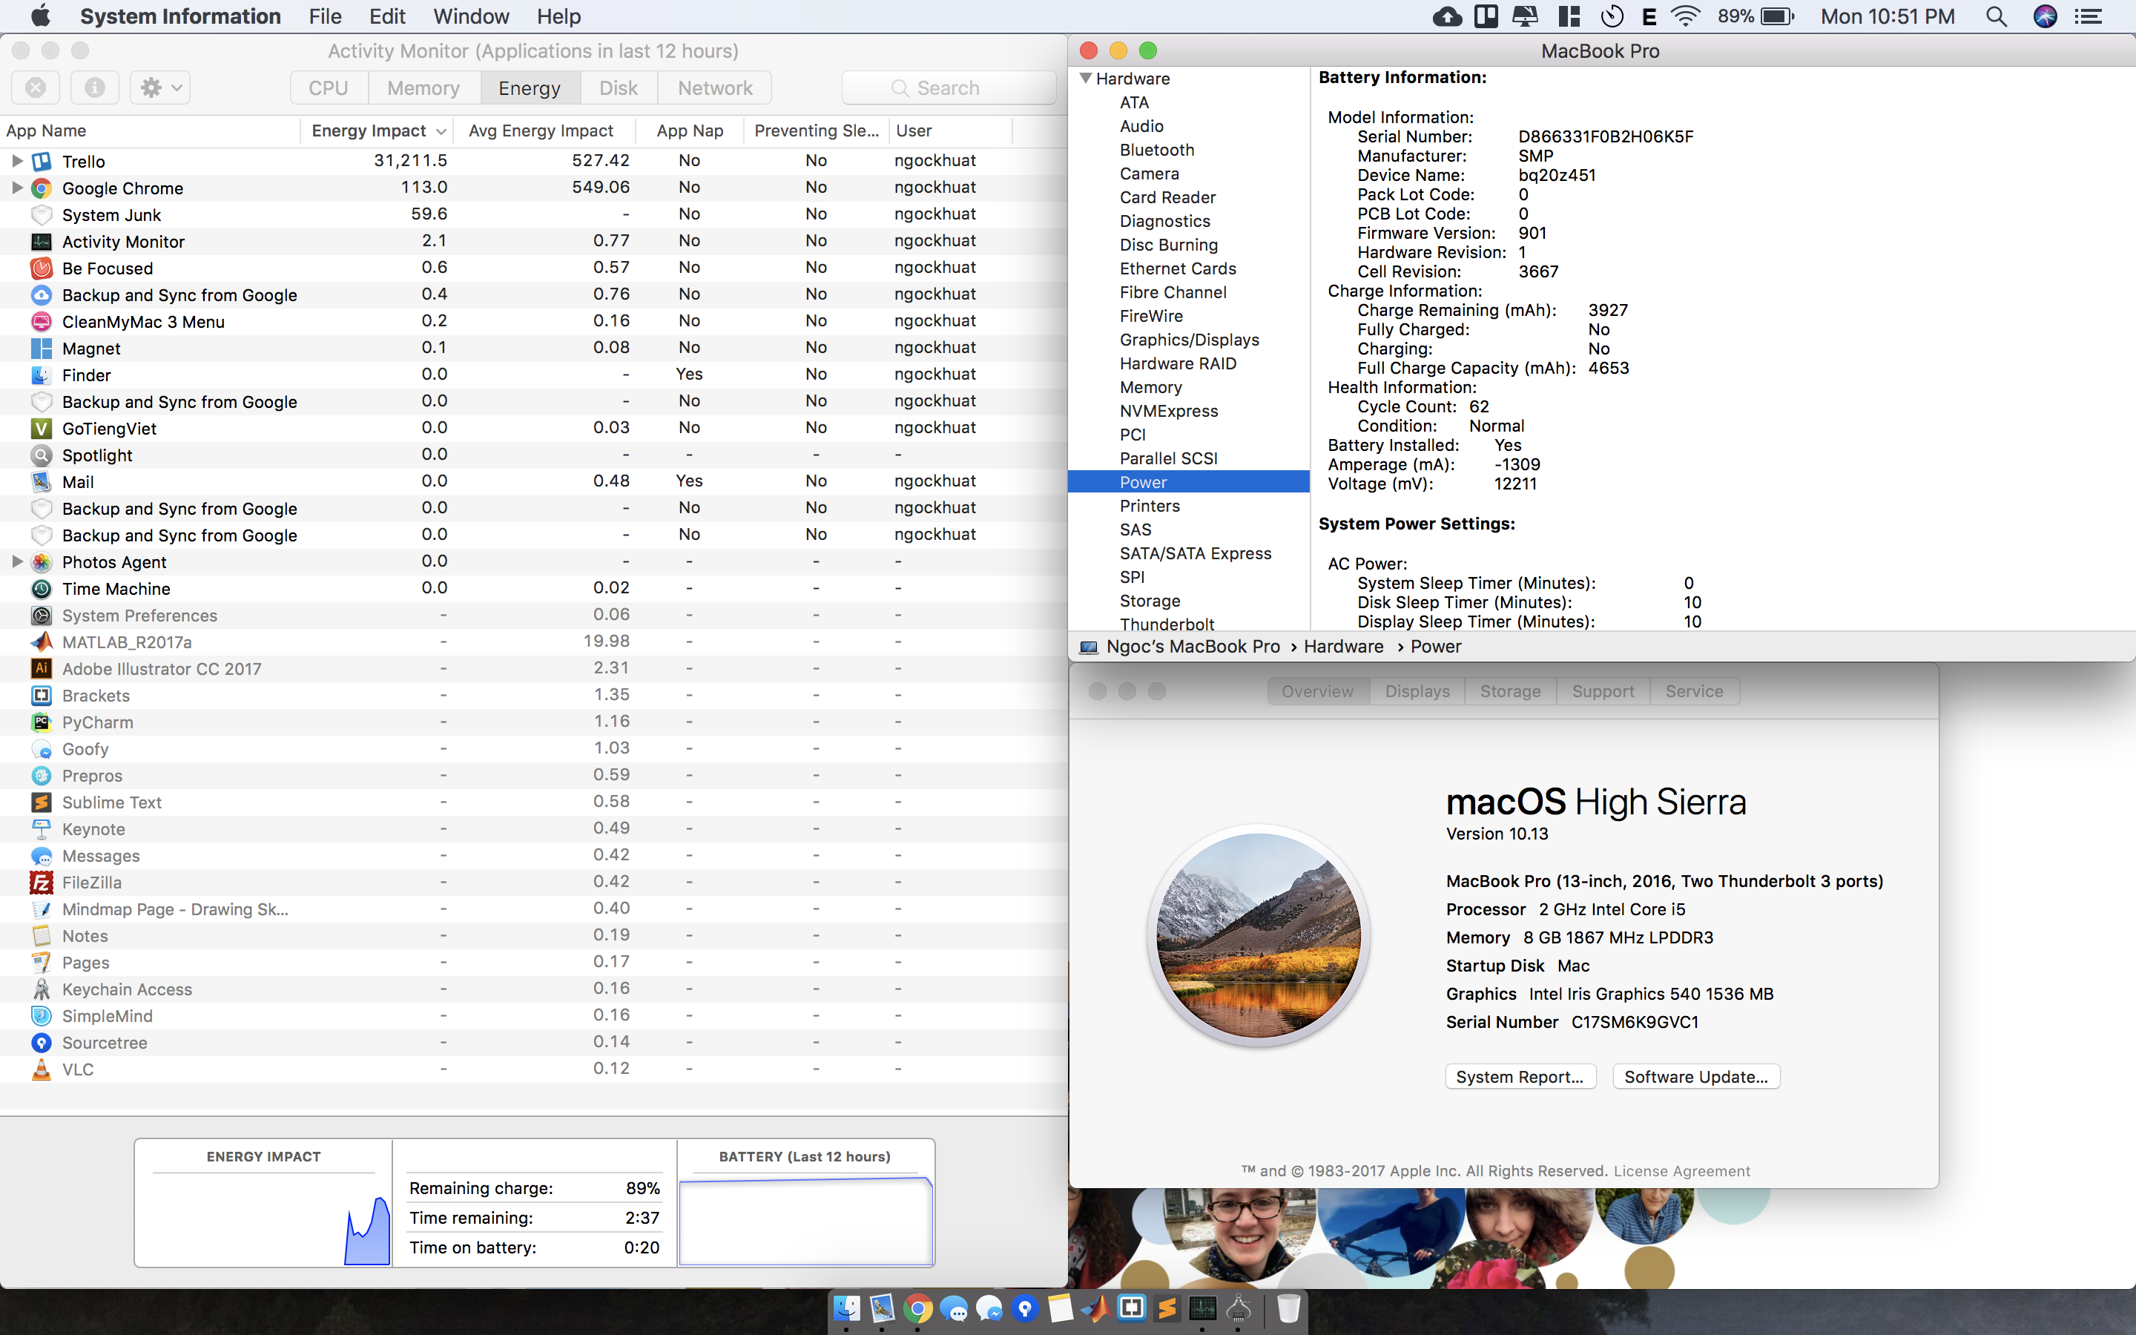2136x1335 pixels.
Task: Open Google Chrome from the Dock
Action: [918, 1308]
